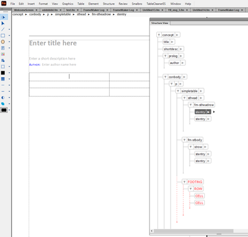Screen dimensions: 248x237
Task: Open the Element menu
Action: click(x=94, y=4)
